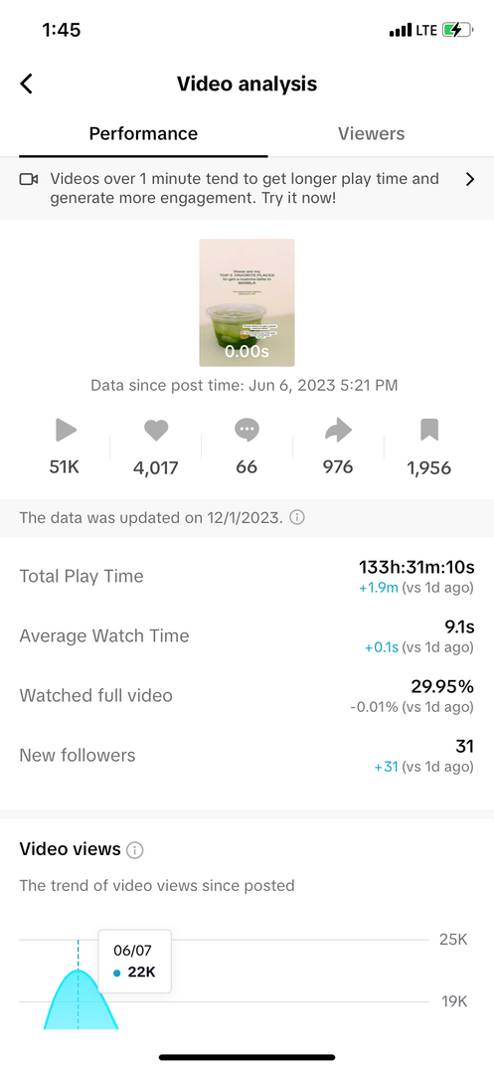Tap the Total Play Time row
This screenshot has width=494, height=1070.
(247, 576)
